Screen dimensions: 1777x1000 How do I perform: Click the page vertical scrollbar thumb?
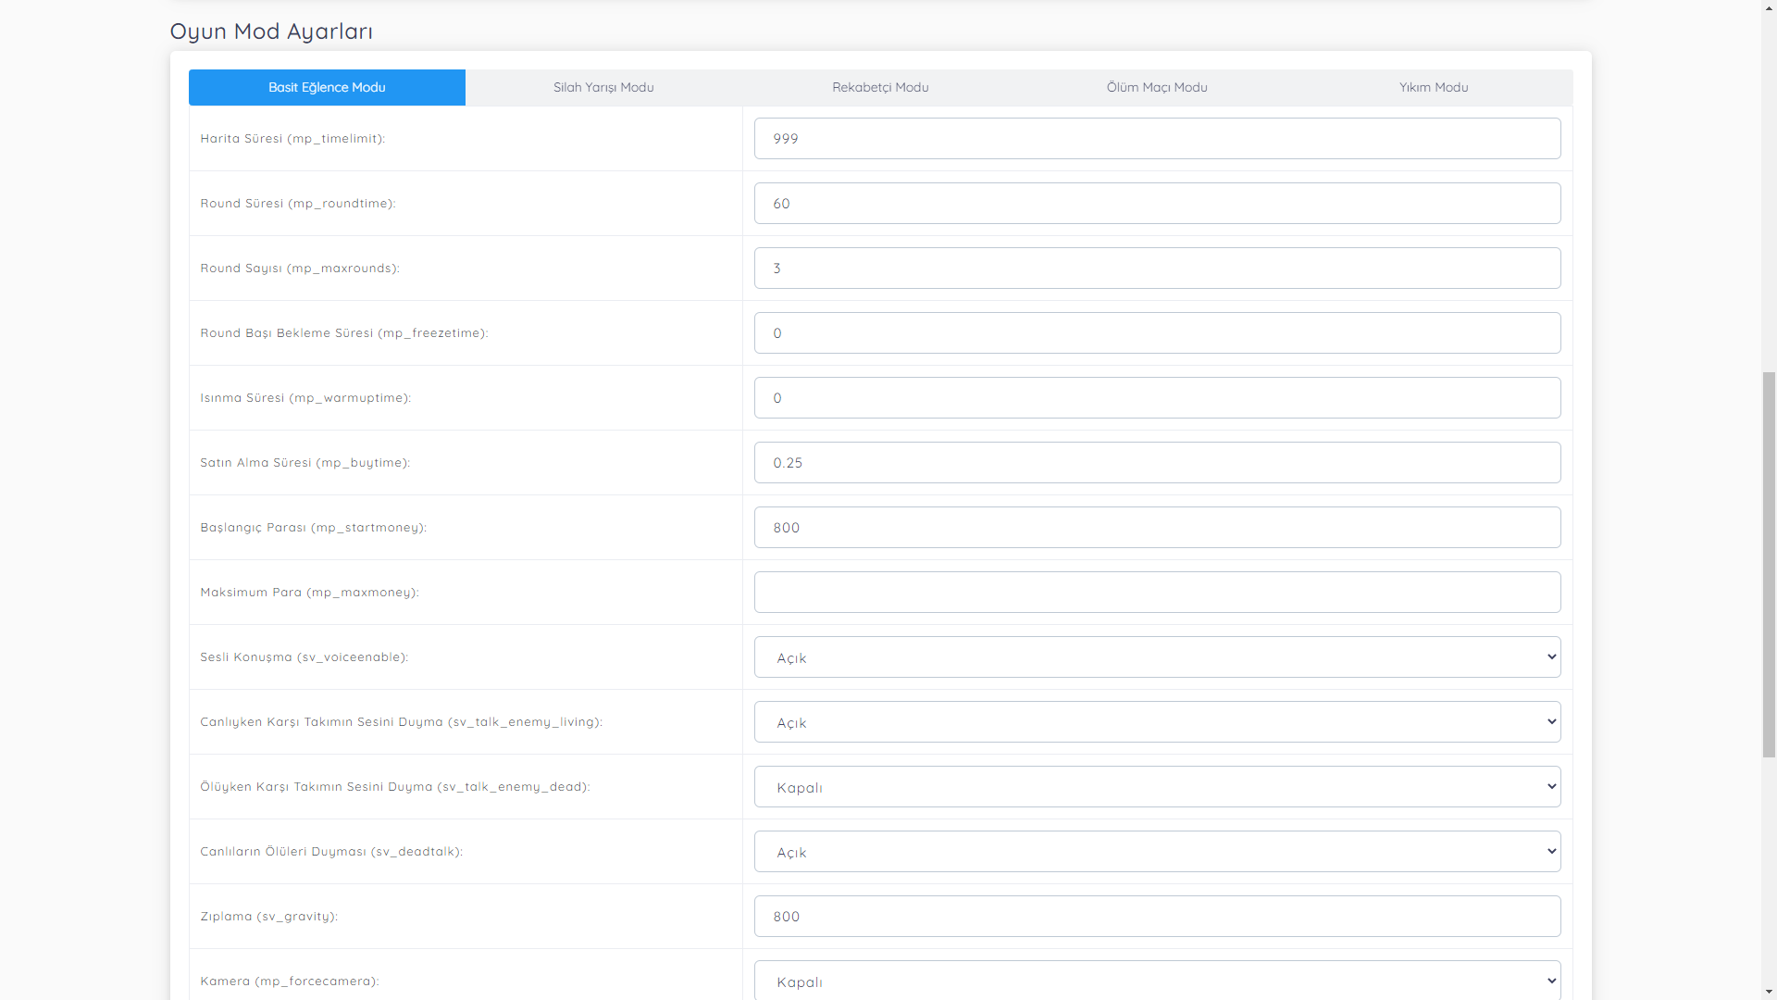[1769, 565]
